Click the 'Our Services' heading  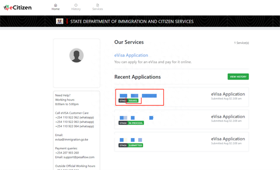point(129,42)
